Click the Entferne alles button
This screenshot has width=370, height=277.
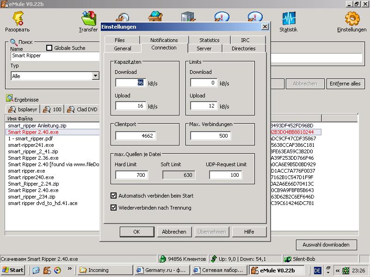[x=345, y=84]
